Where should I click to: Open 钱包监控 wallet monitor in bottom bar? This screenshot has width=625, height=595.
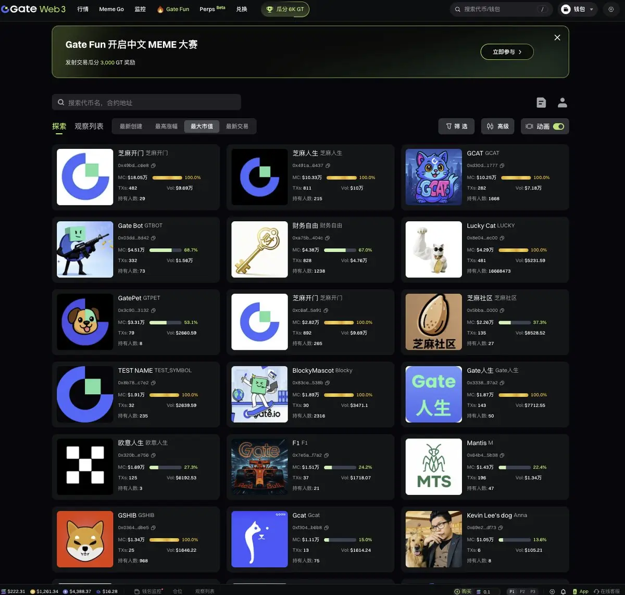point(148,591)
